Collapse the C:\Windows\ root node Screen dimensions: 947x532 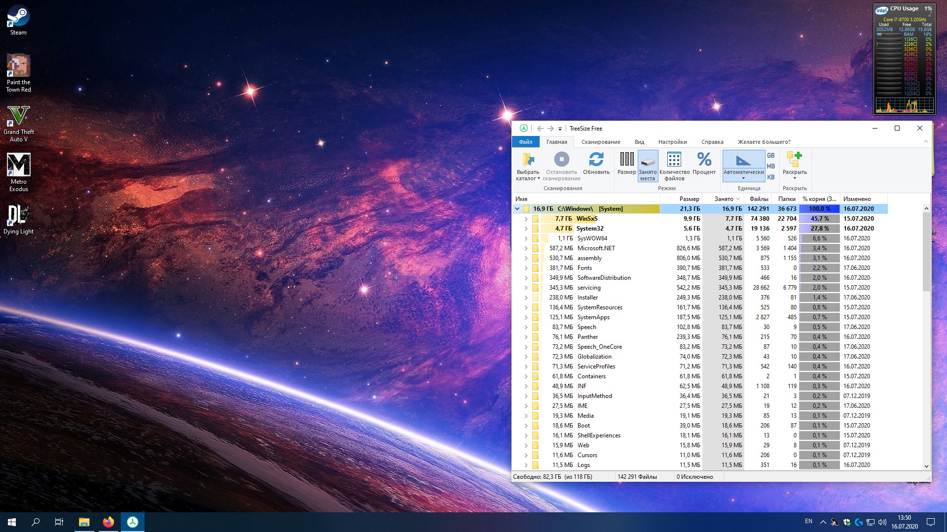point(517,209)
